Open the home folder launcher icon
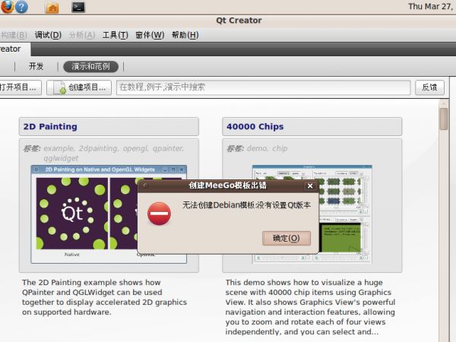The height and width of the screenshot is (342, 456). [52, 8]
